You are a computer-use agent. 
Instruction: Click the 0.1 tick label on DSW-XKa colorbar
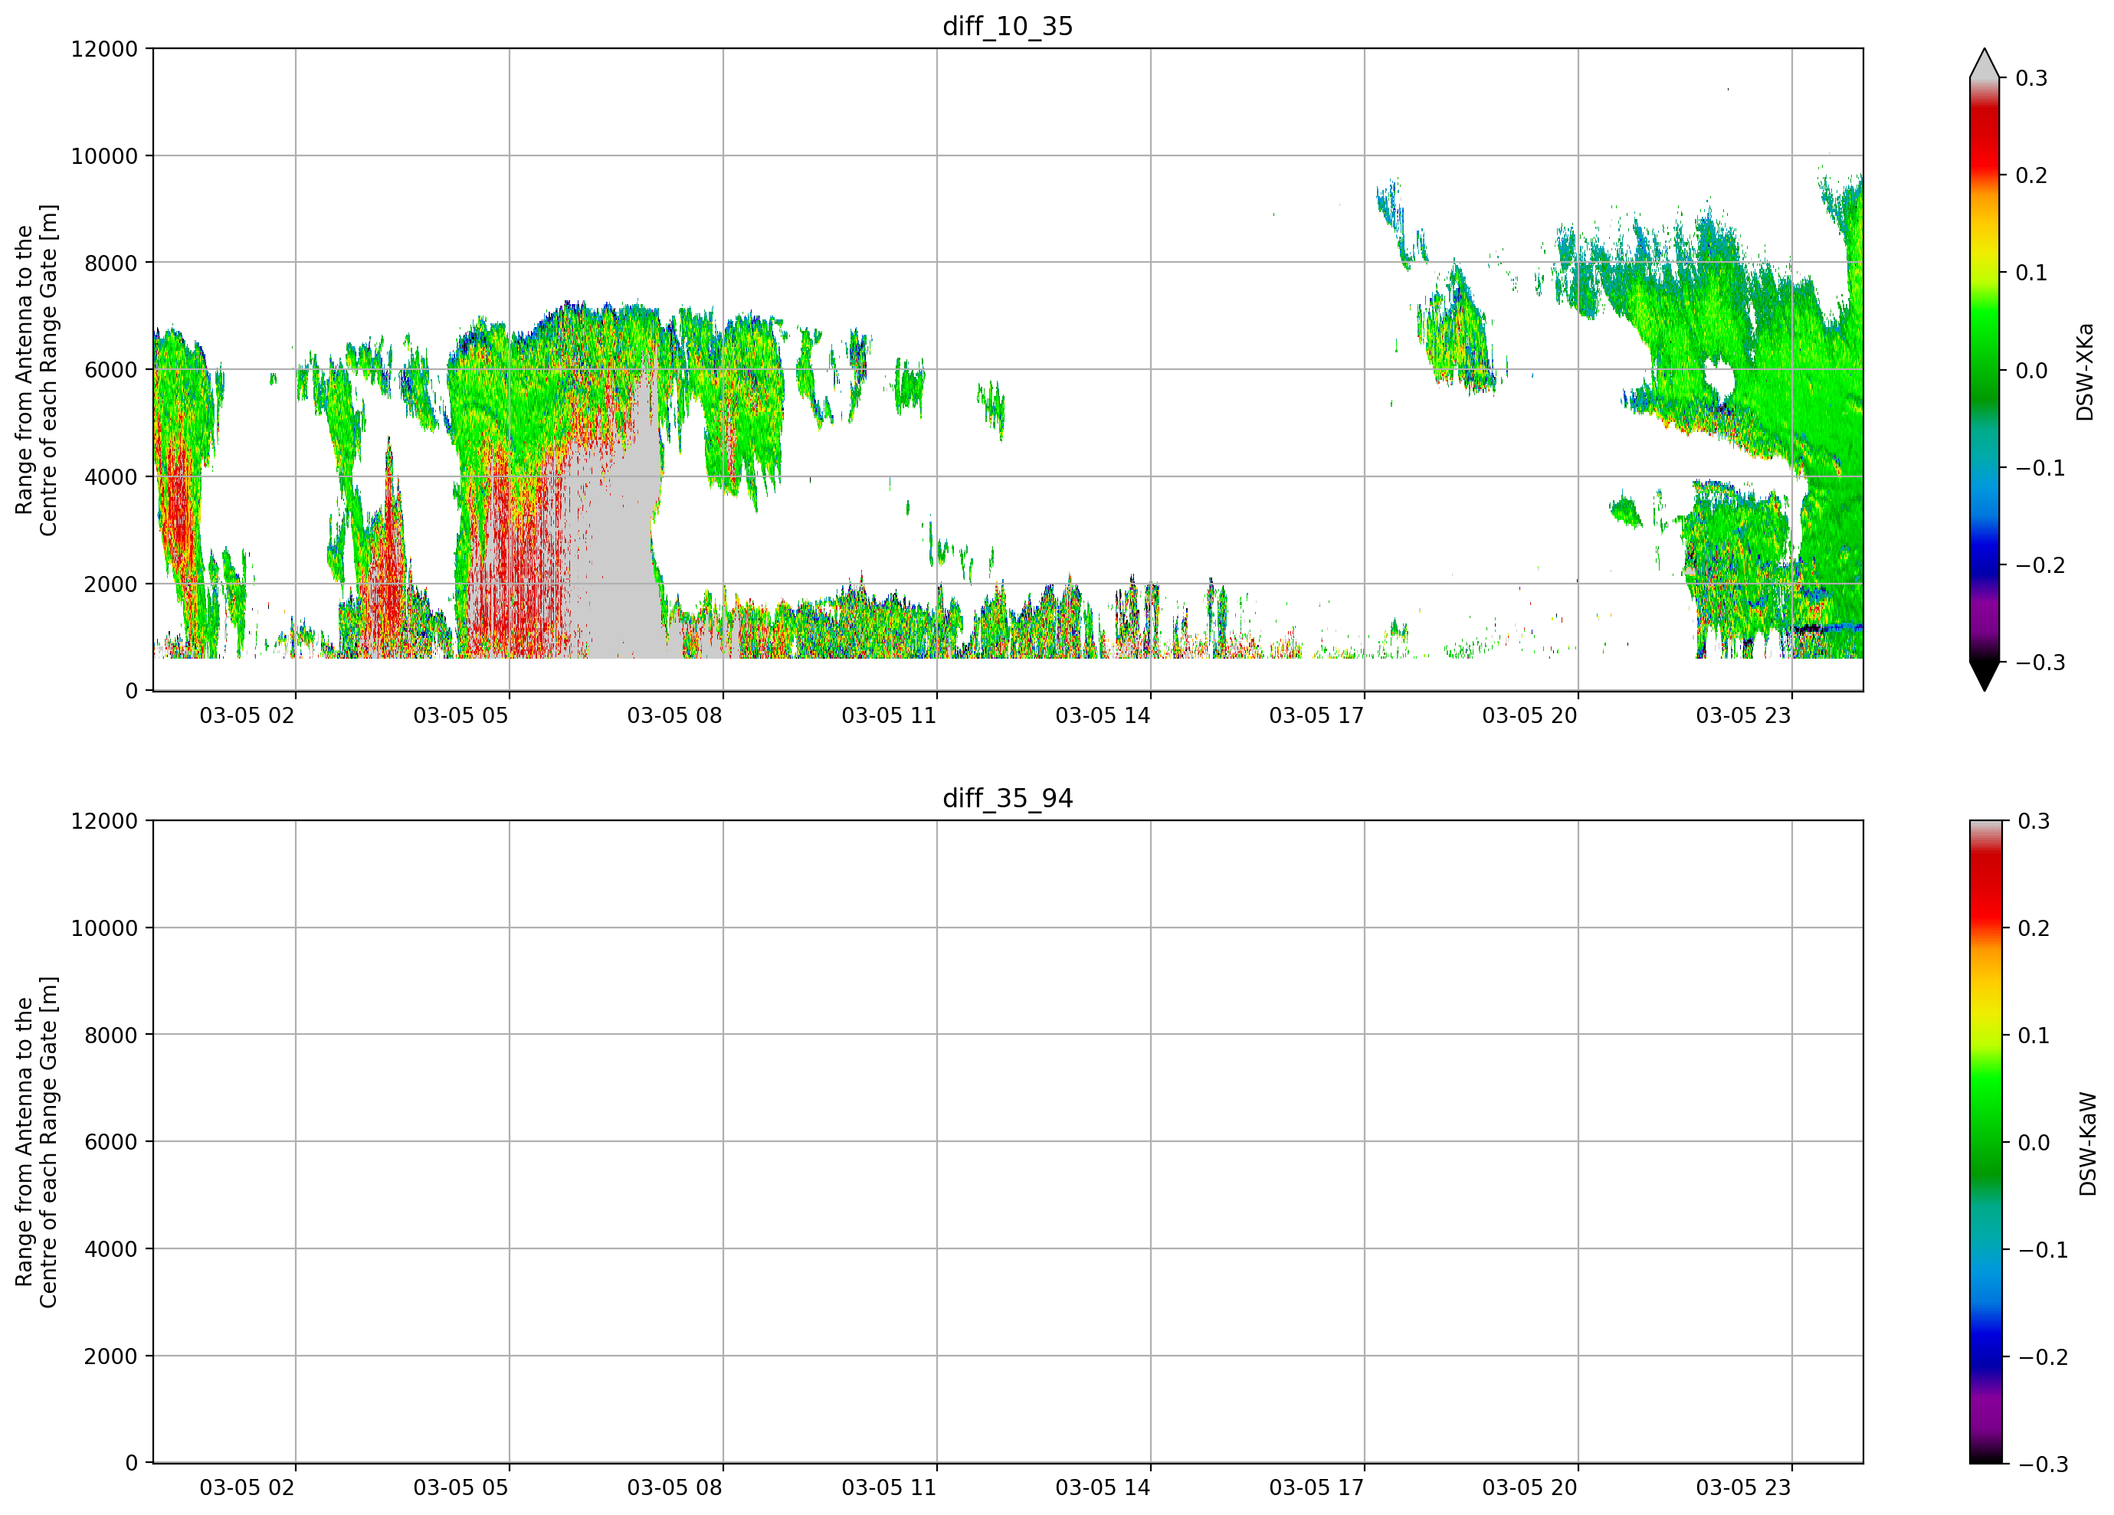click(x=2032, y=273)
